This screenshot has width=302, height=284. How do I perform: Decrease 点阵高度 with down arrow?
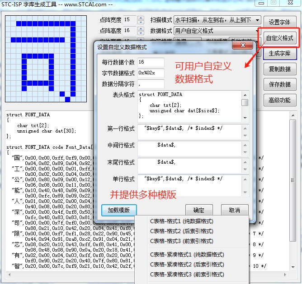coord(141,33)
